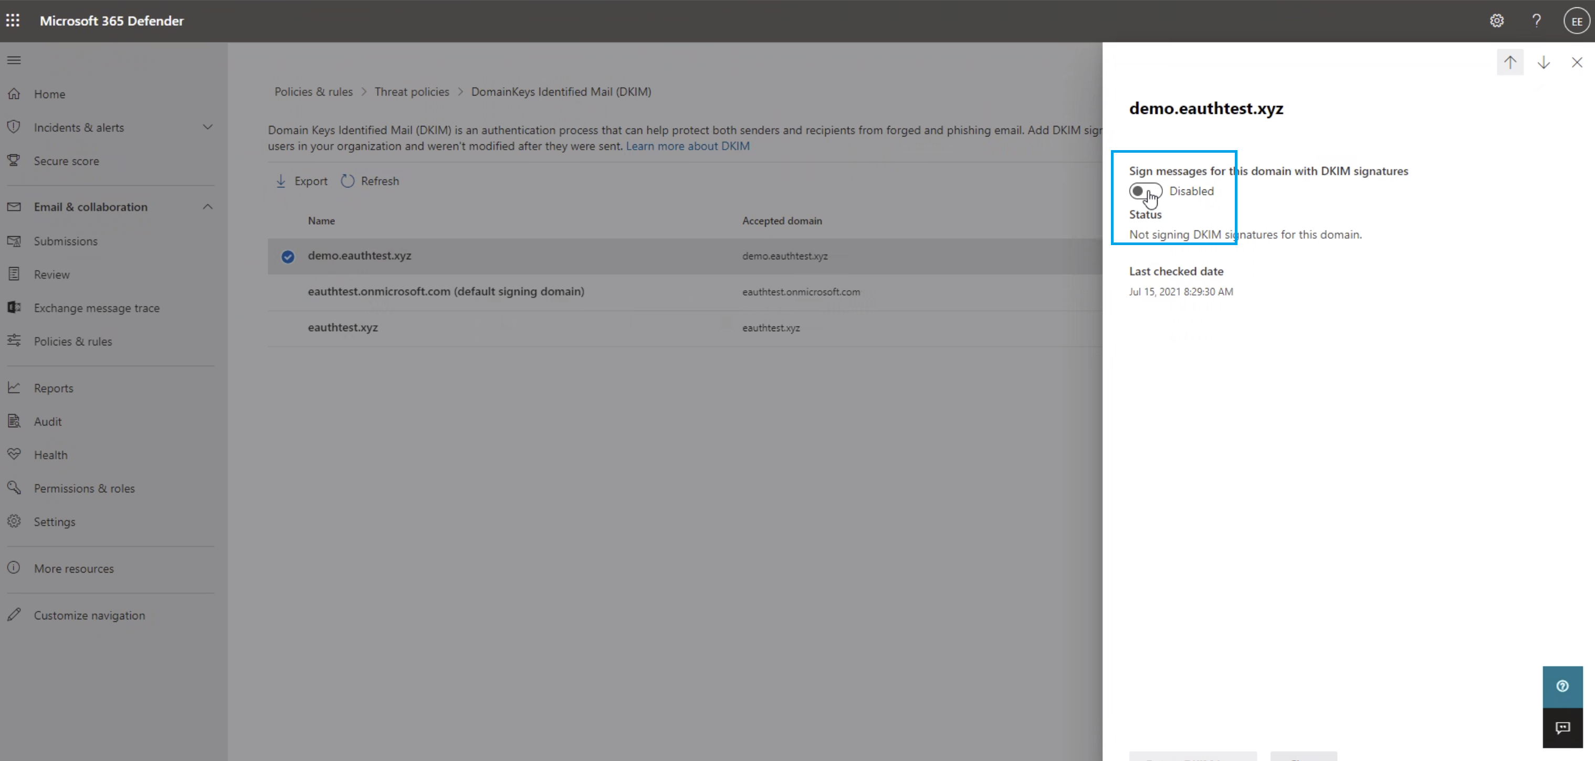1595x761 pixels.
Task: Sort by the Name column header
Action: (321, 220)
